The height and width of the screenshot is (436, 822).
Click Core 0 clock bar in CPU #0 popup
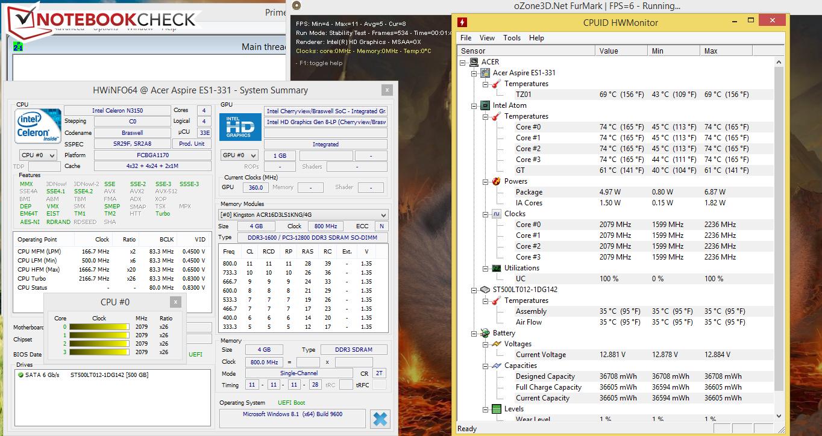click(99, 327)
